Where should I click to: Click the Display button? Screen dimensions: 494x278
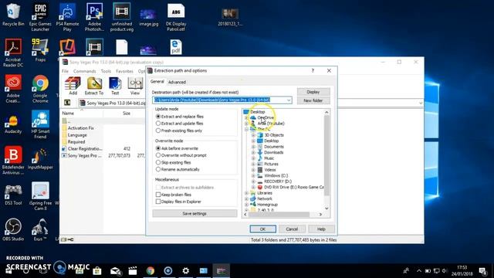313,92
